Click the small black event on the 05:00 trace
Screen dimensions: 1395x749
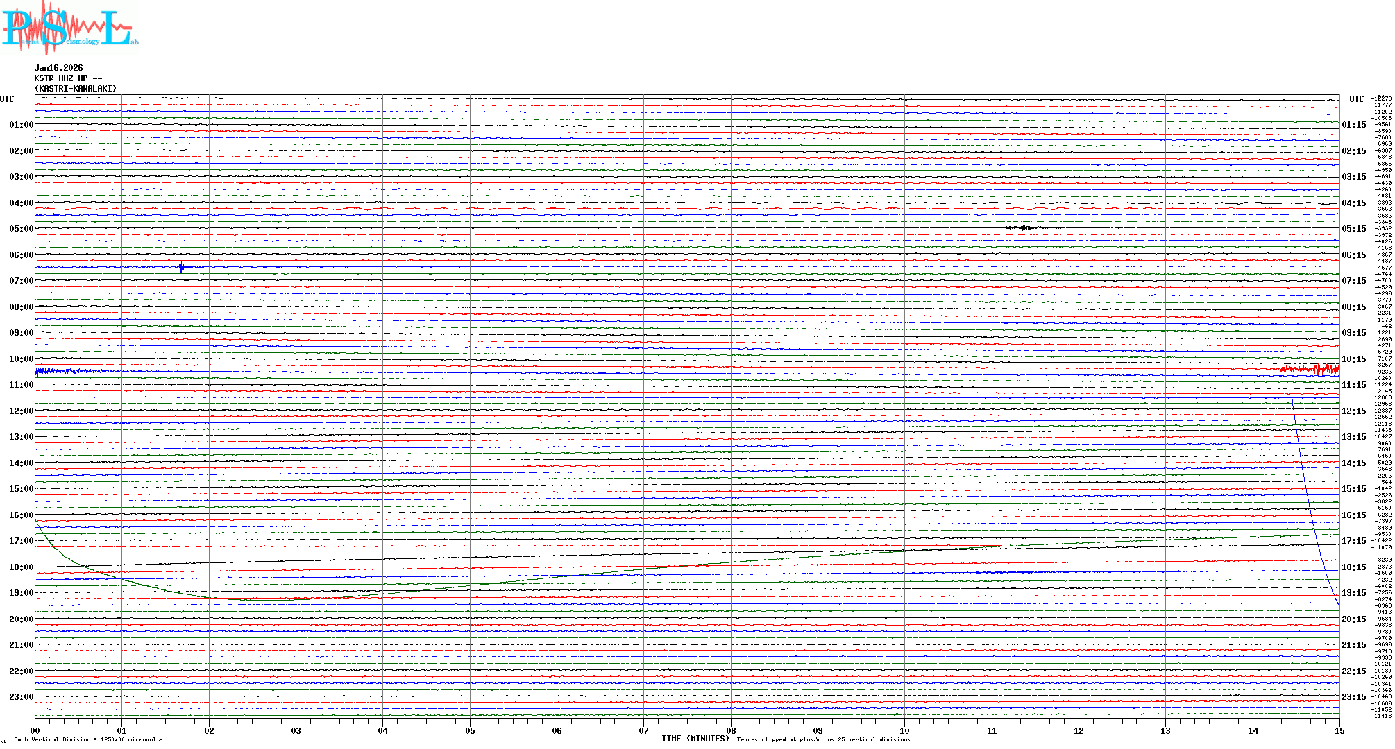(x=1024, y=227)
